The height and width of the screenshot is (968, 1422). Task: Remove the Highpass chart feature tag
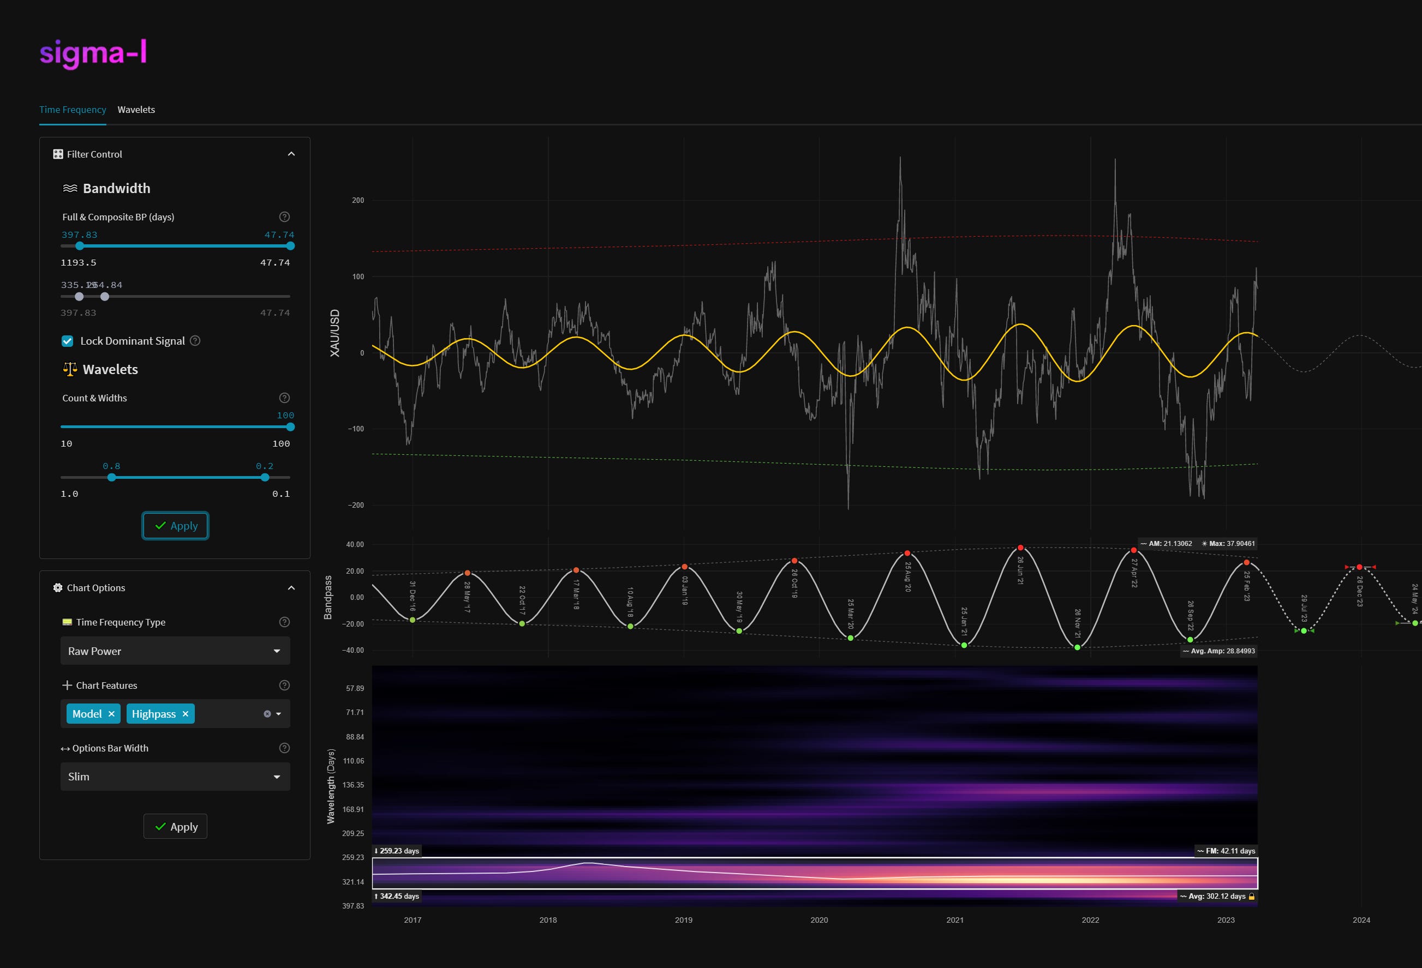tap(186, 714)
